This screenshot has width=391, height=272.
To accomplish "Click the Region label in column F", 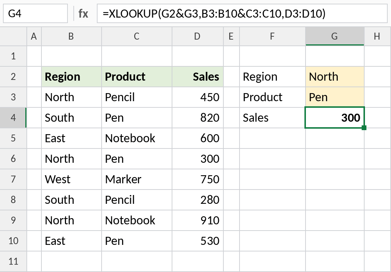I will pyautogui.click(x=272, y=77).
